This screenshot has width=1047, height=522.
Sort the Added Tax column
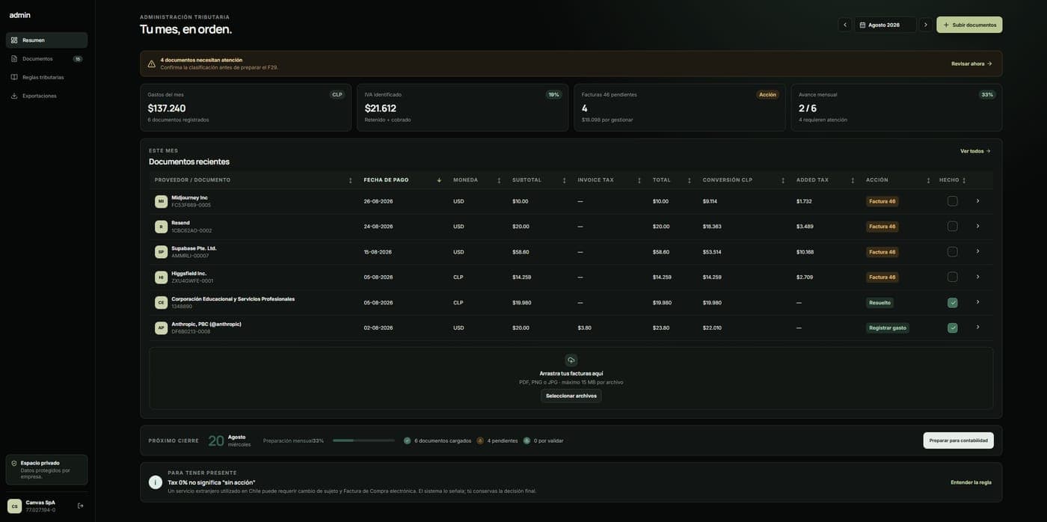[x=853, y=180]
